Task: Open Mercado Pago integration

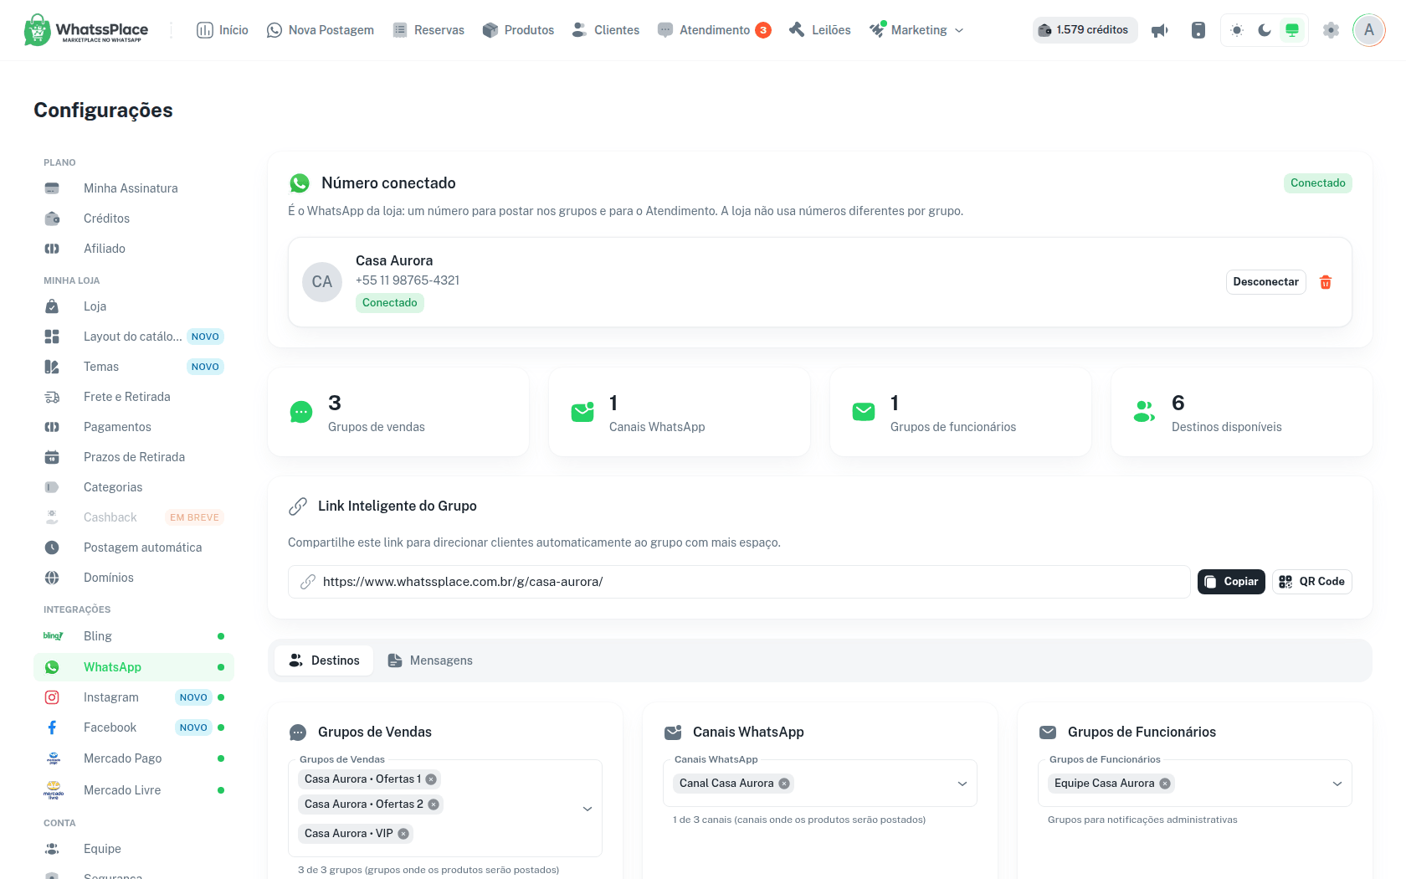Action: 134,758
